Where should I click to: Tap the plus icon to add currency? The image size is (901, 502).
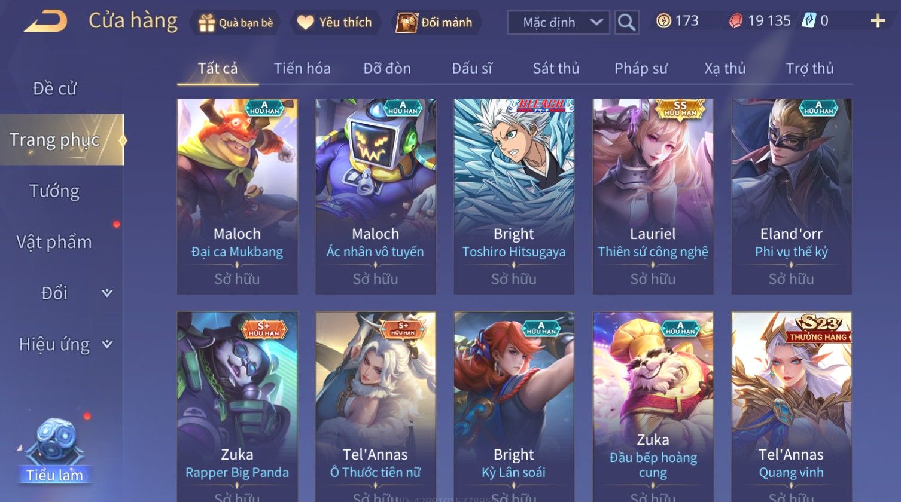(x=878, y=22)
